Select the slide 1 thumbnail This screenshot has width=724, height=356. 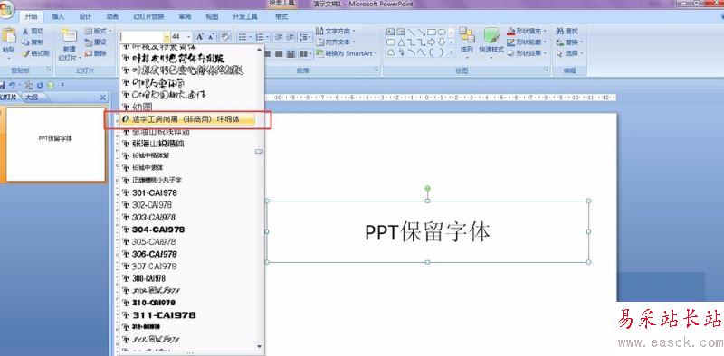coord(55,145)
